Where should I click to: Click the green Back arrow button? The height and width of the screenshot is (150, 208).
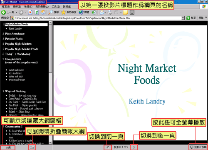[3, 12]
